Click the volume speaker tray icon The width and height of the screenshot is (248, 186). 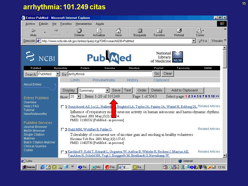[178, 167]
